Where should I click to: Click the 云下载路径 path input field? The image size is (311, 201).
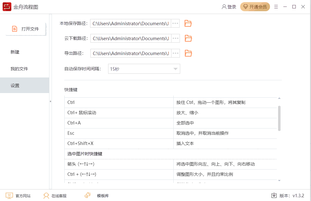pyautogui.click(x=130, y=38)
